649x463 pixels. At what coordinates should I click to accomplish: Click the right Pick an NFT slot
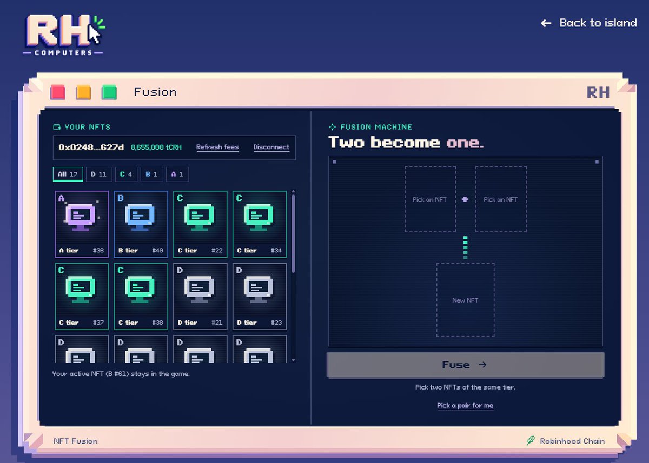click(x=501, y=199)
